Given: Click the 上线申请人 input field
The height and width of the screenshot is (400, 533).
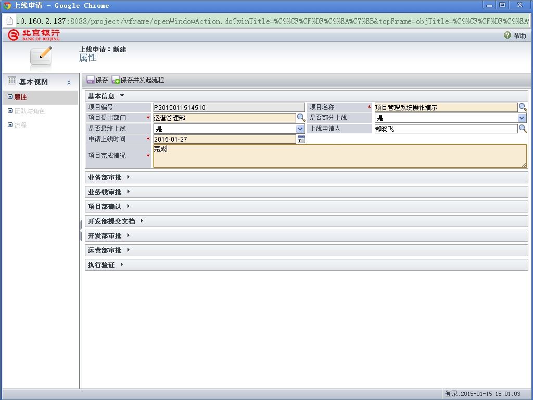Looking at the screenshot, I should (446, 129).
